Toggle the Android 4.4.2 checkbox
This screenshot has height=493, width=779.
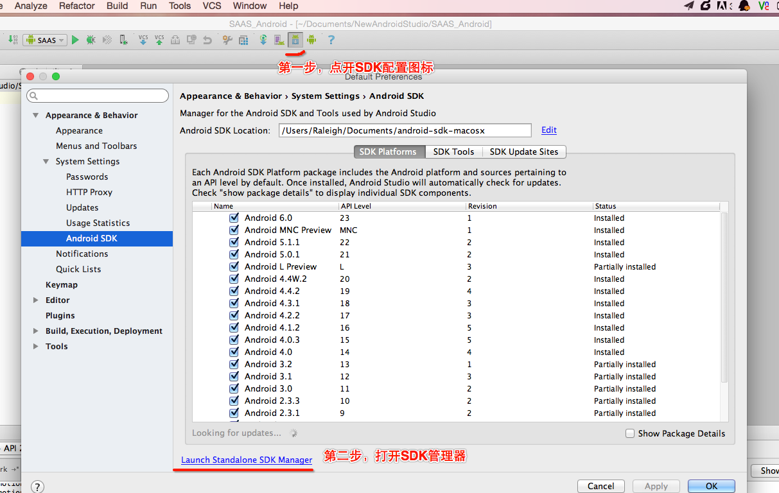pos(234,291)
